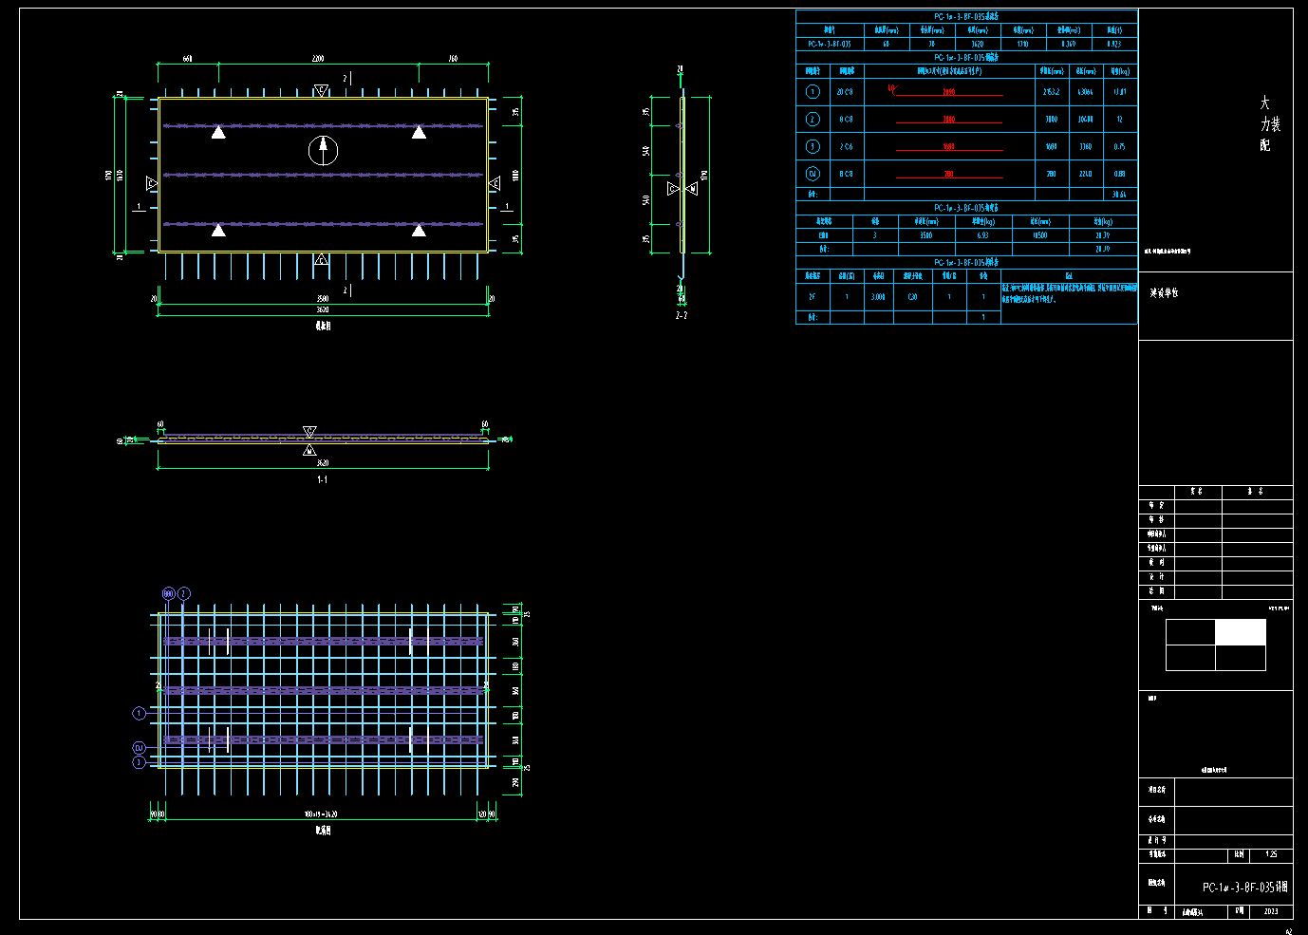
Task: Click the '20 C8' cell in rebar table
Action: (x=846, y=92)
